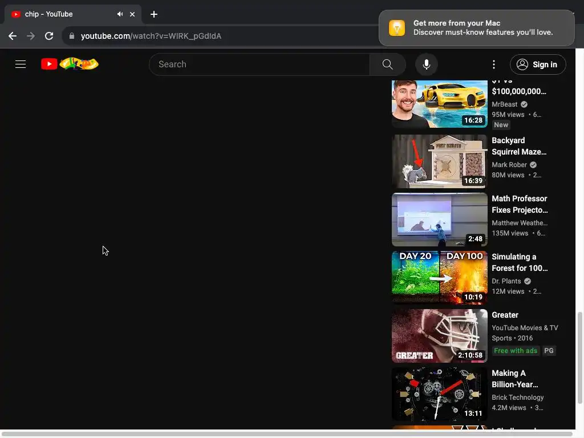
Task: Click 12M views text
Action: [x=508, y=291]
